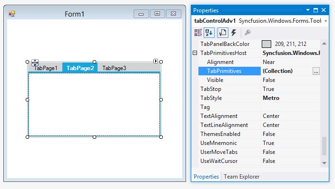Click the False value of Visible
The image size is (335, 189).
click(x=269, y=80)
